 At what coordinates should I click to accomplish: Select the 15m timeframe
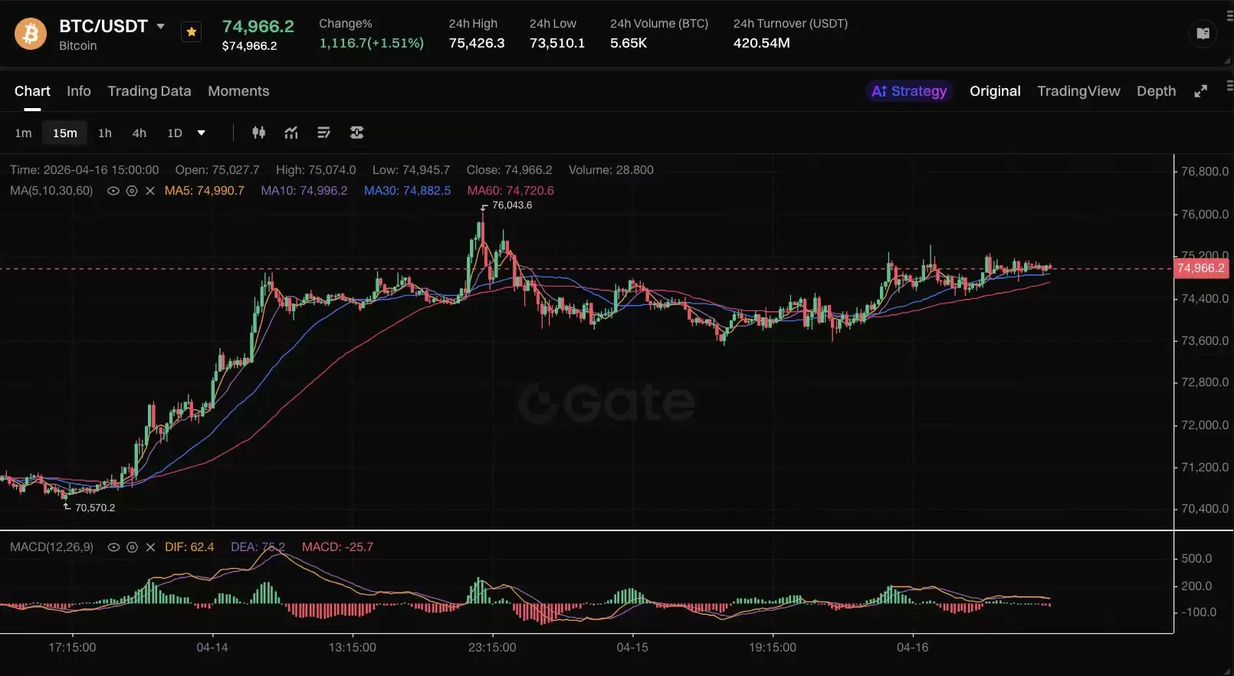[x=65, y=133]
